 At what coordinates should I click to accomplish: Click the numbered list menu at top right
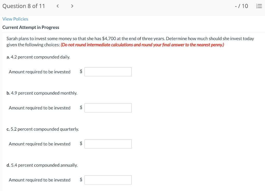pyautogui.click(x=259, y=6)
